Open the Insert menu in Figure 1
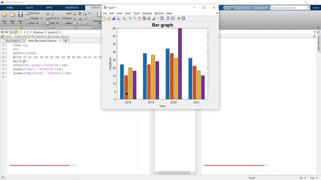The height and width of the screenshot is (180, 321). tap(128, 13)
